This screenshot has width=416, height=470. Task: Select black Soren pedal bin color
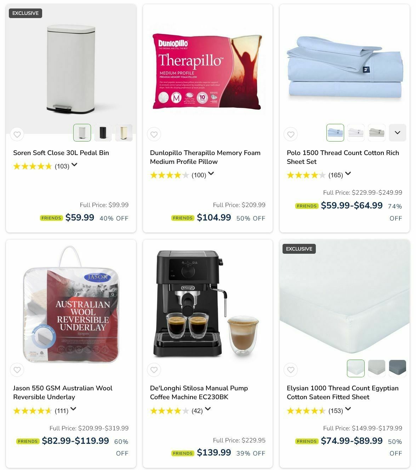click(x=103, y=133)
